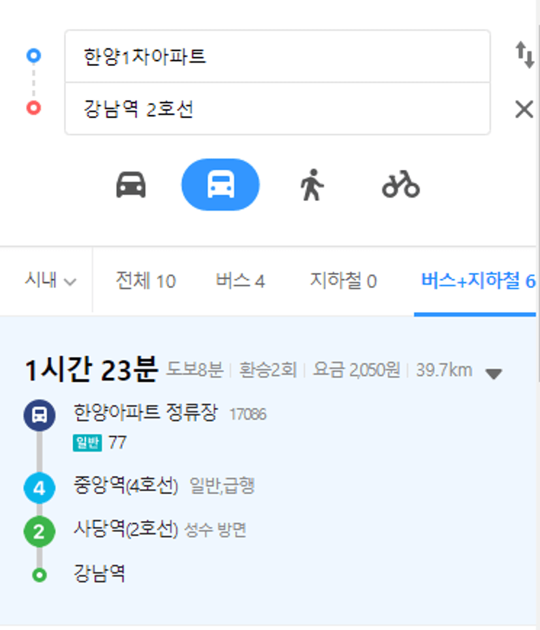
Task: Open the 지하철 0 tab
Action: click(343, 281)
